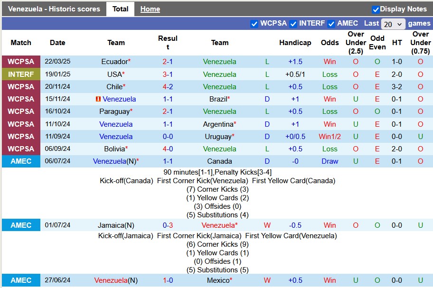The height and width of the screenshot is (288, 433).
Task: Click the AMEC badge for Mexico match
Action: tap(21, 280)
